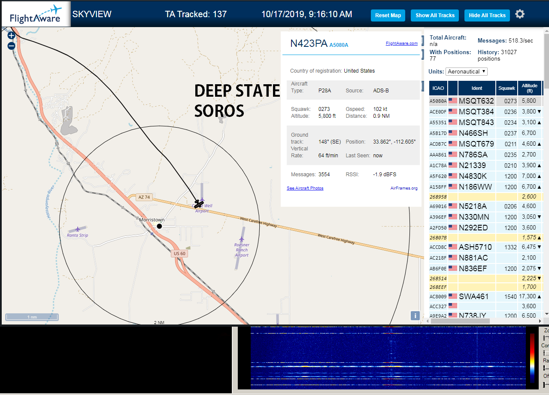
Task: Select the N786SA aircraft row
Action: (x=485, y=155)
